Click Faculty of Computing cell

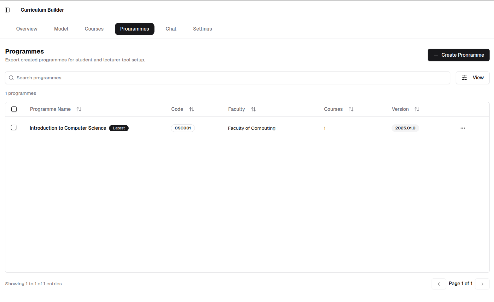pos(252,128)
